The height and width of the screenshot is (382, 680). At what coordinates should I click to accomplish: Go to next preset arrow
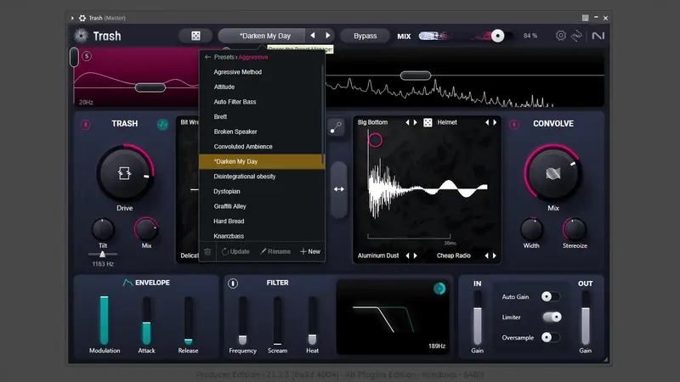328,36
